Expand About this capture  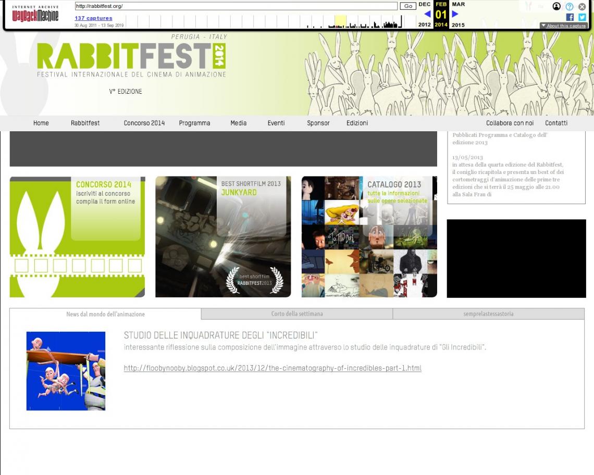pyautogui.click(x=564, y=26)
